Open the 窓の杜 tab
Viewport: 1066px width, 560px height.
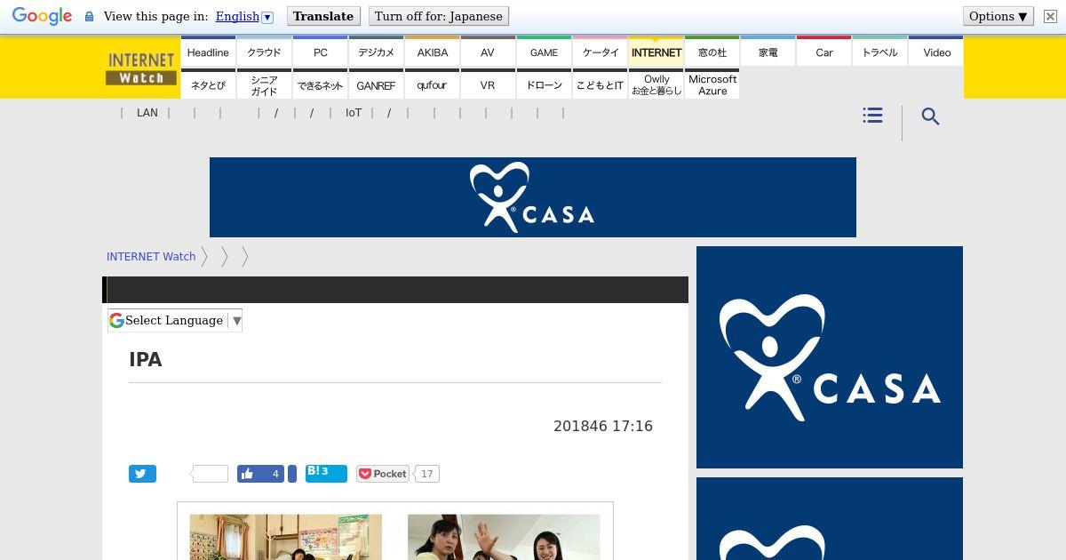pyautogui.click(x=712, y=52)
